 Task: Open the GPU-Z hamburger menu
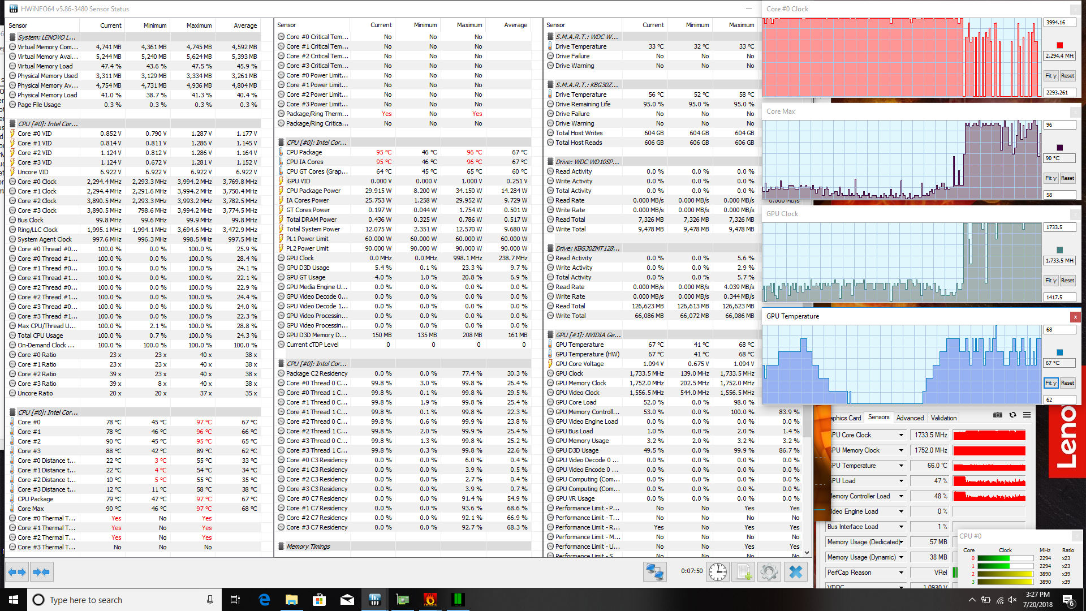pos(1027,415)
